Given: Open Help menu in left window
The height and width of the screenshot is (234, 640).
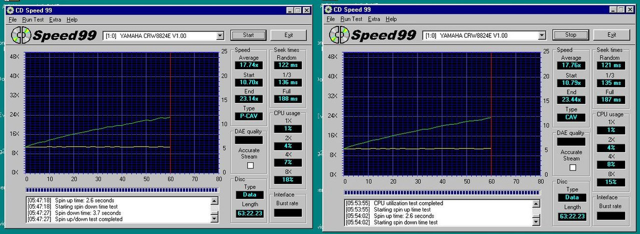Looking at the screenshot, I should pyautogui.click(x=72, y=19).
